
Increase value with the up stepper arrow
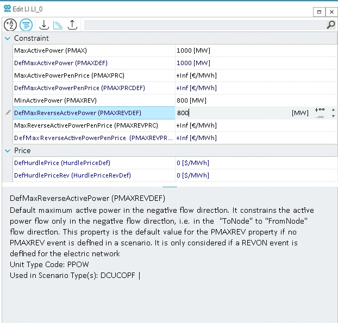(x=333, y=110)
